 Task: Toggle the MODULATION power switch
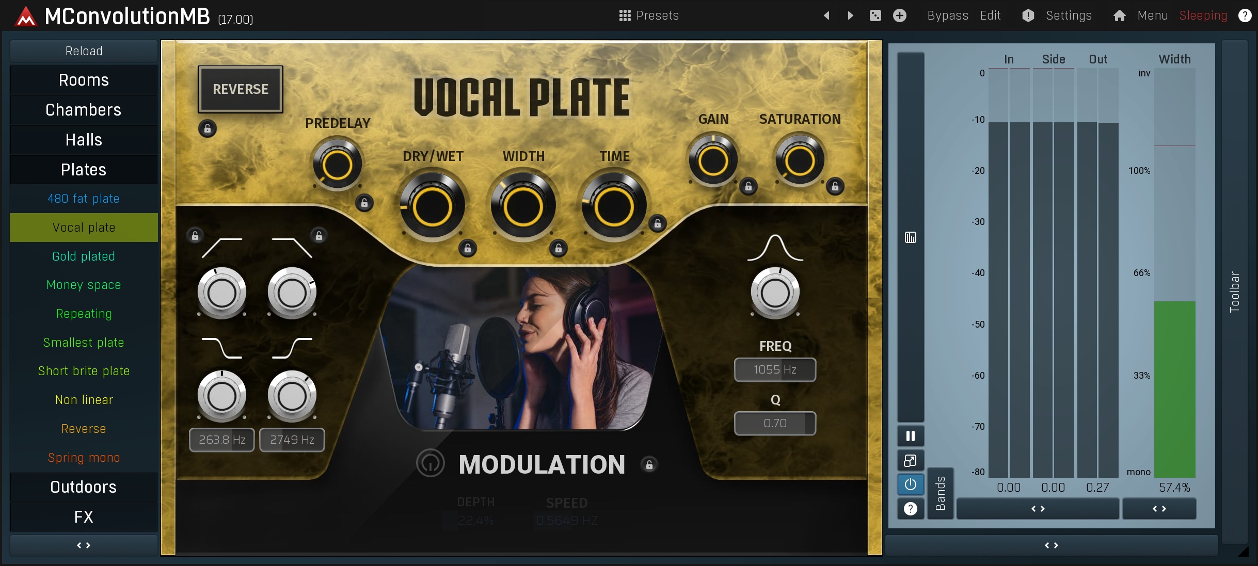point(430,463)
